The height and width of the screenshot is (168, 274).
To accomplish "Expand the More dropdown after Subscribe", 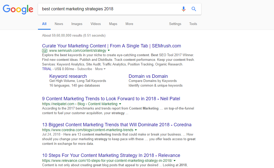I will (x=100, y=69).
